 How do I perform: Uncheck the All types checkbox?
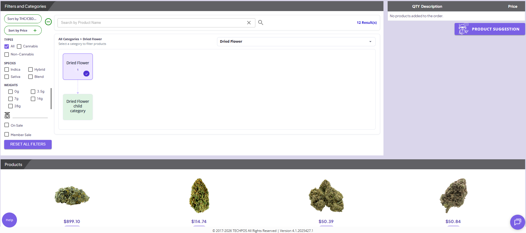(x=7, y=47)
